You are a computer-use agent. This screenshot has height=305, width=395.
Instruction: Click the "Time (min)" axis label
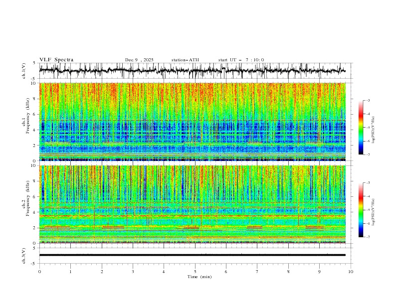(199, 277)
